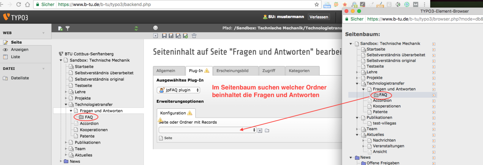The image size is (483, 165).
Task: Open the jpFAQ plugin dropdown
Action: pyautogui.click(x=178, y=90)
